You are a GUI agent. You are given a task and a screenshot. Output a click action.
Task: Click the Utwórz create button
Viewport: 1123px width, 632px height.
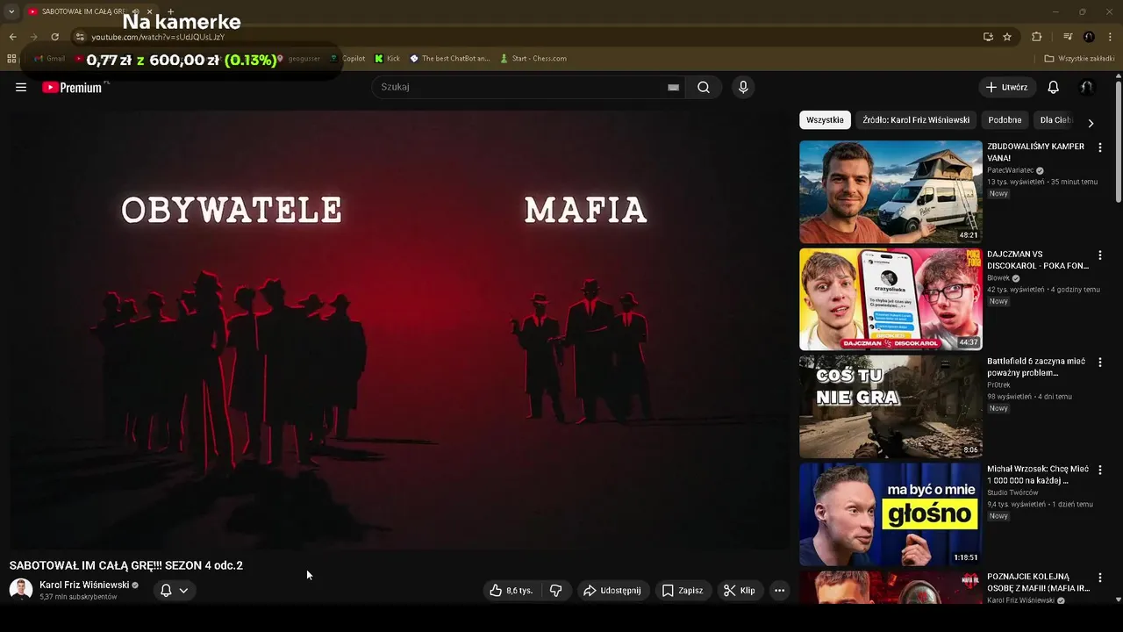coord(1007,87)
